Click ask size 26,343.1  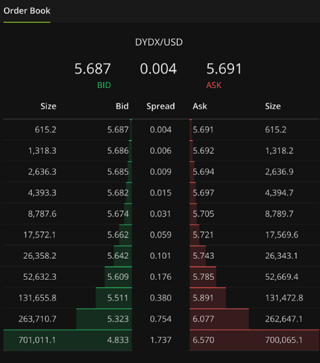(281, 256)
